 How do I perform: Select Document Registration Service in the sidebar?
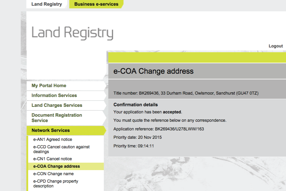[x=57, y=118]
